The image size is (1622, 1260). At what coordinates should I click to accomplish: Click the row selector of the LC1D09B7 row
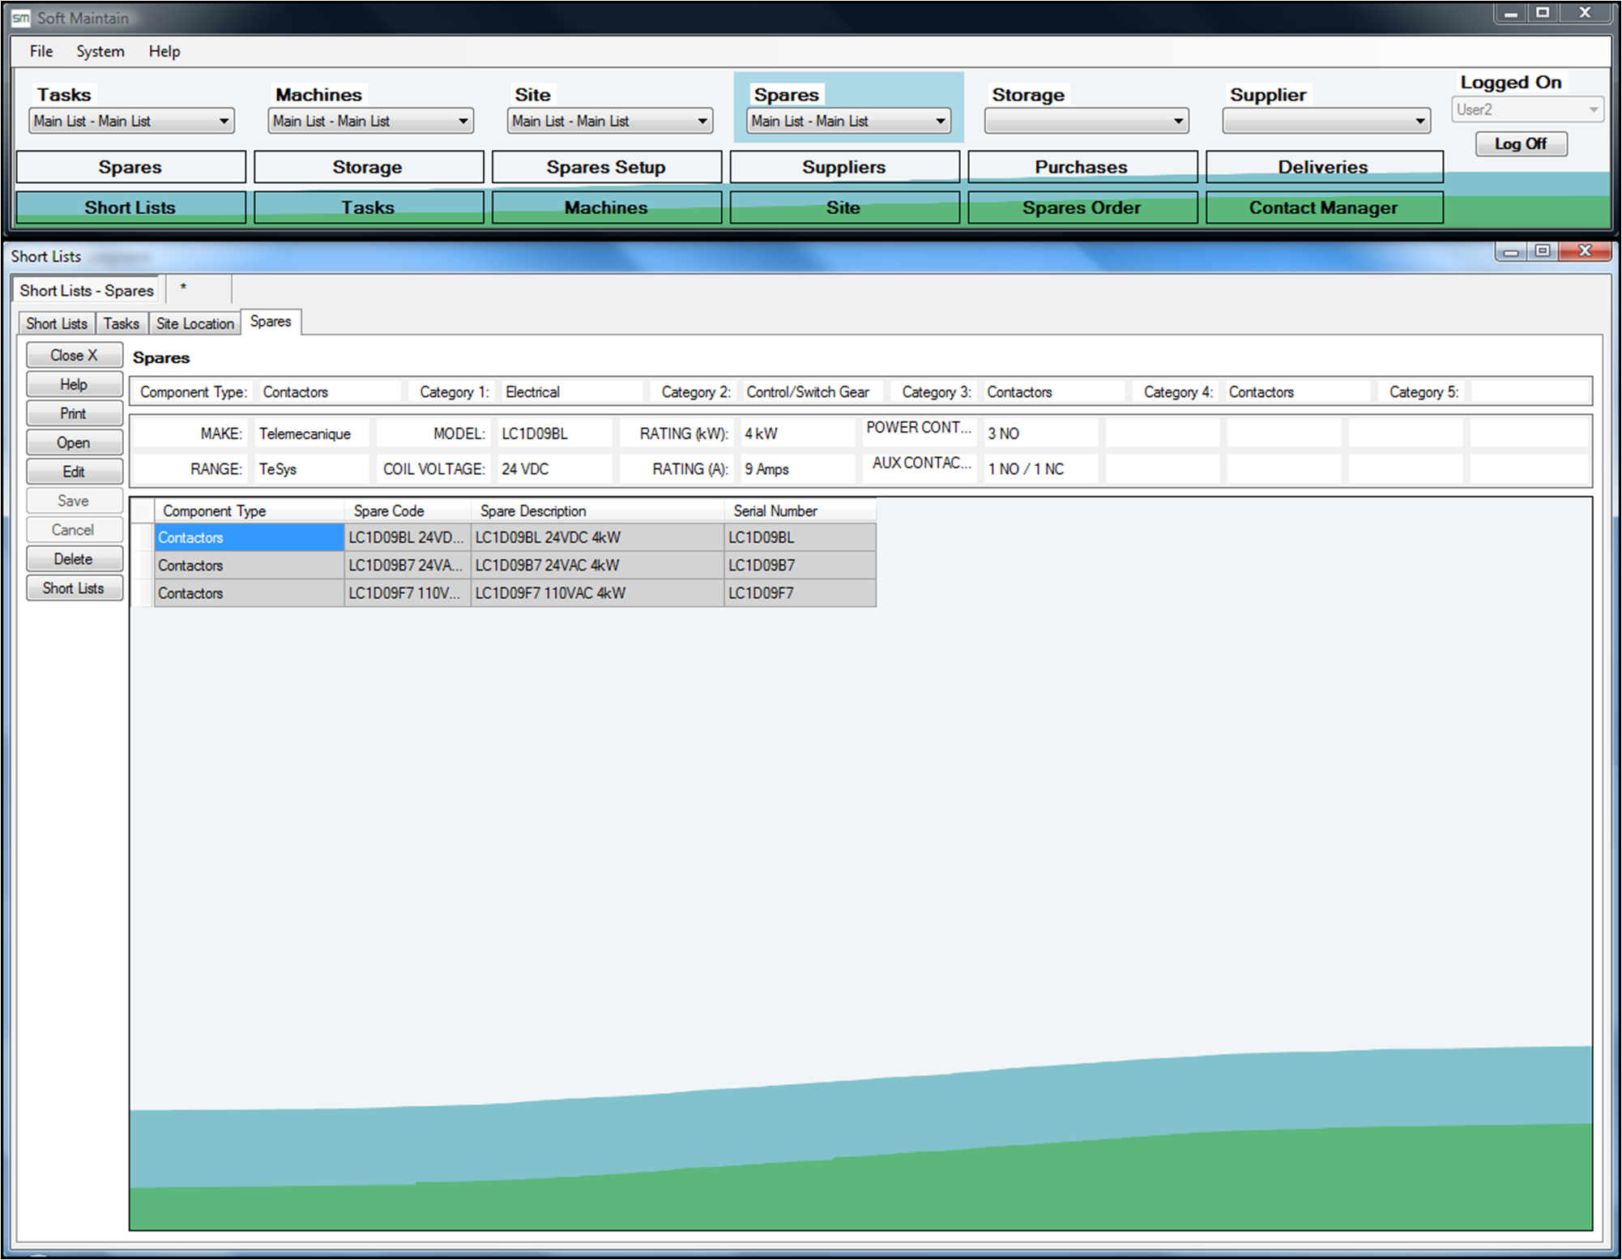pyautogui.click(x=143, y=566)
